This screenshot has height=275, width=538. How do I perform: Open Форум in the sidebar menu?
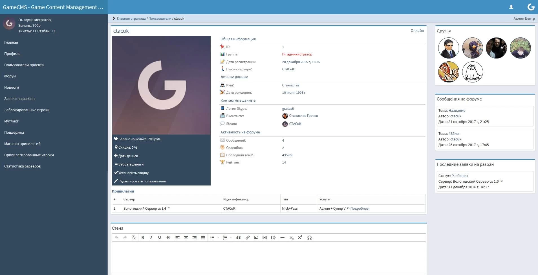[10, 76]
